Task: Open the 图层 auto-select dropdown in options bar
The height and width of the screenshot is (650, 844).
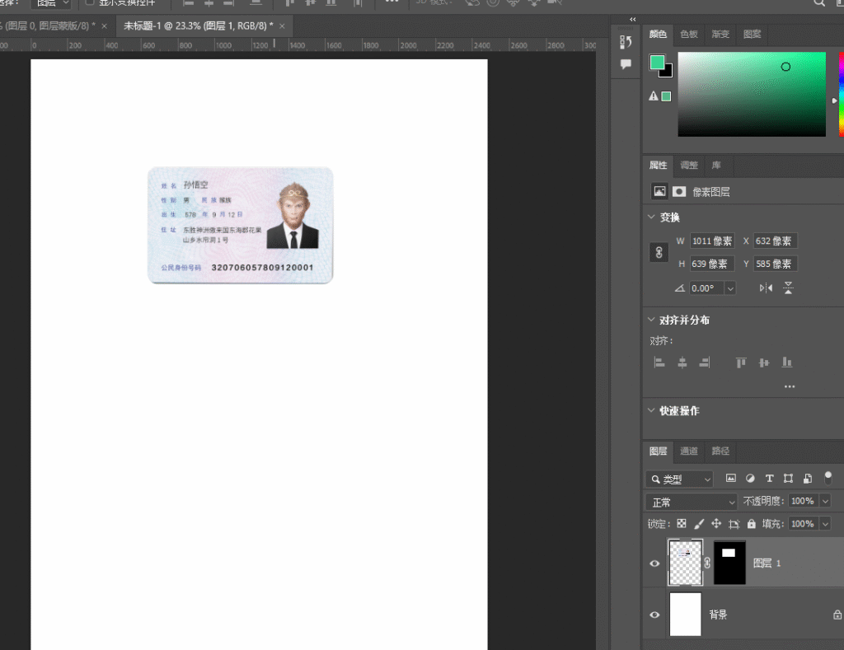Action: [x=51, y=4]
